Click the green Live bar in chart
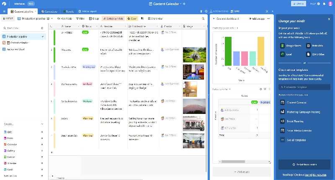 point(228,51)
